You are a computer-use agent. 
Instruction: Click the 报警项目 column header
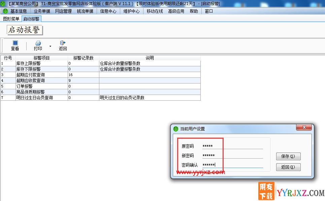[42, 58]
